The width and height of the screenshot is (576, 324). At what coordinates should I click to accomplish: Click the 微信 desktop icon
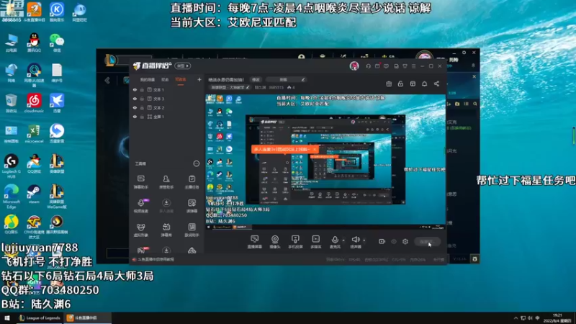point(57,42)
